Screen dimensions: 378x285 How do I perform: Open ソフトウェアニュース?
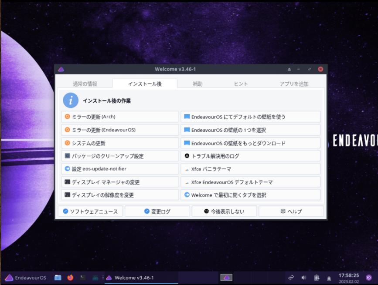point(90,211)
